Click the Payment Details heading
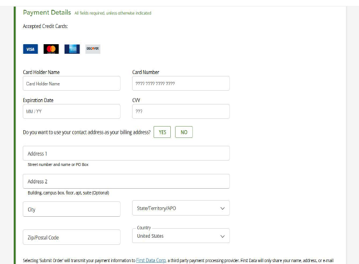Screen dimensions: 359x264 (47, 13)
